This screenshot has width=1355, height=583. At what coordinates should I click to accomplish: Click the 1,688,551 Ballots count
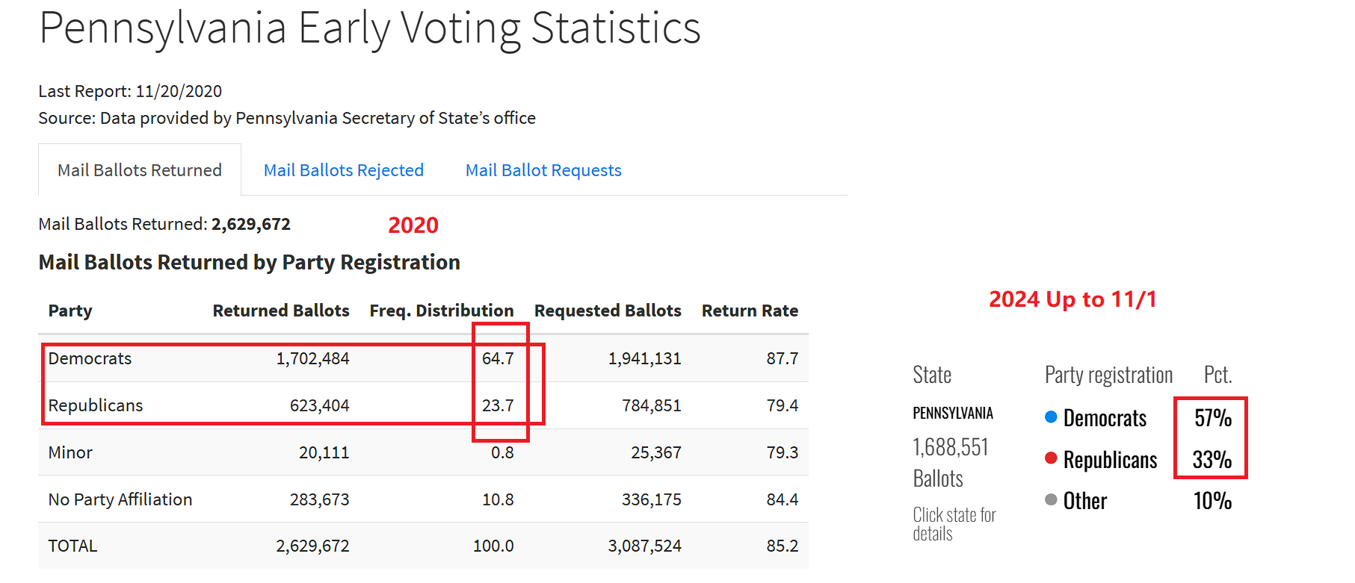click(950, 462)
